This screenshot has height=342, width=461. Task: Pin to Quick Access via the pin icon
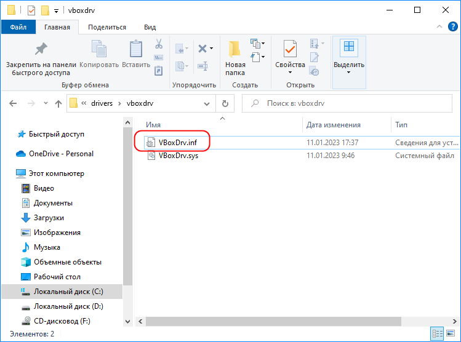pos(41,49)
